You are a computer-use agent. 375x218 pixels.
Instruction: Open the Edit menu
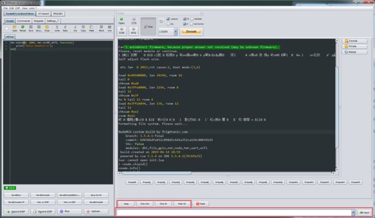(x=12, y=8)
